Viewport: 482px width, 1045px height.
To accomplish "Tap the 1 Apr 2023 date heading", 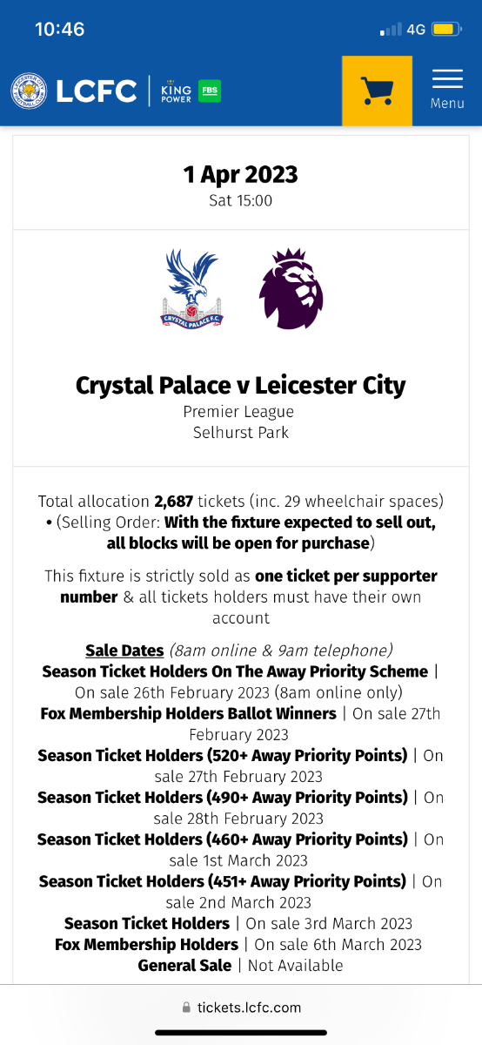I will (x=241, y=174).
